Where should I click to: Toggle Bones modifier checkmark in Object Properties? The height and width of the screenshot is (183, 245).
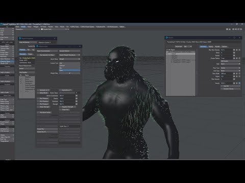click(21, 79)
